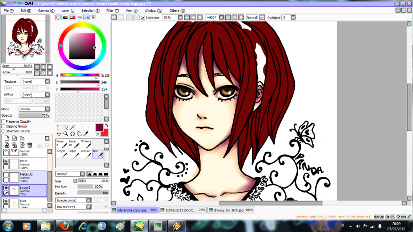Enable the Preserve Opacity checkbox
Viewport: 413px width, 232px height.
point(4,121)
